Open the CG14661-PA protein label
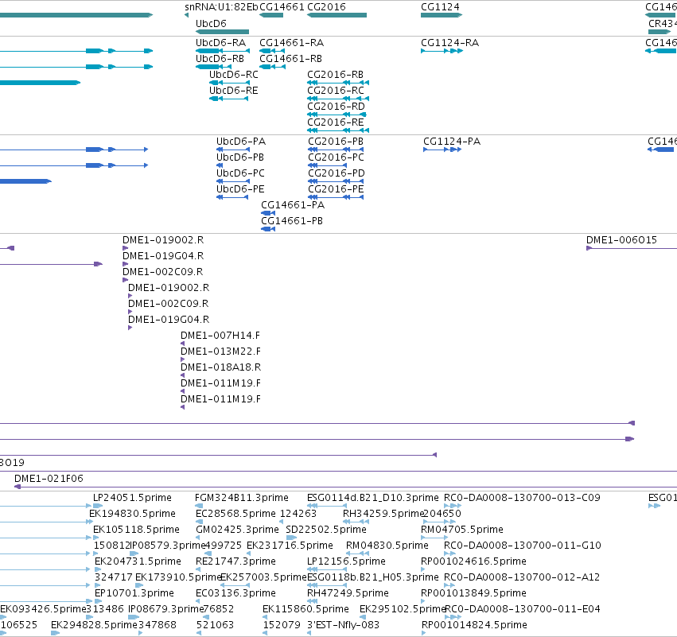677x637 pixels. click(293, 205)
